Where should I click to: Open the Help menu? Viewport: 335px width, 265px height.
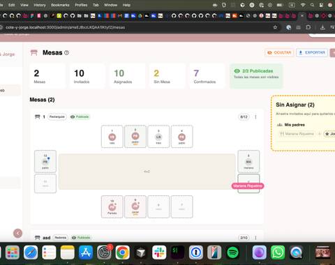[126, 5]
